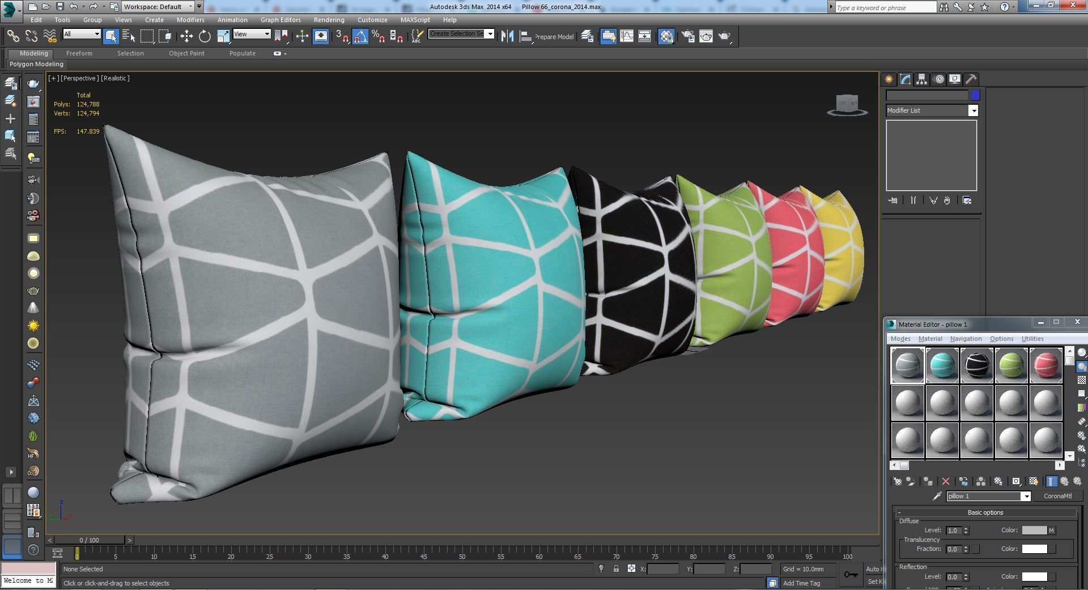1088x590 pixels.
Task: Toggle Ribbon display button on toolbar
Action: (x=609, y=36)
